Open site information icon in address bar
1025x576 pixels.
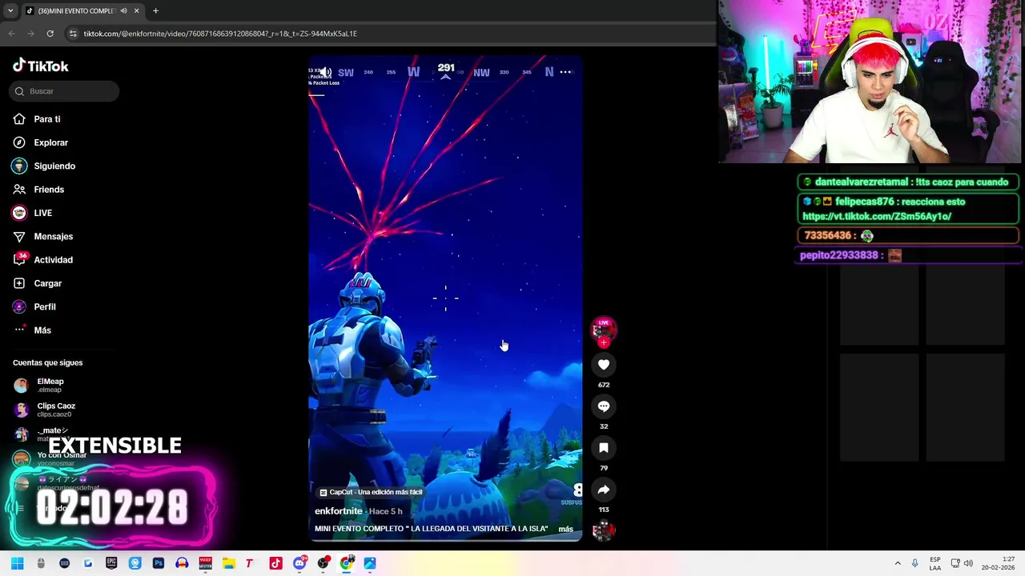(73, 34)
